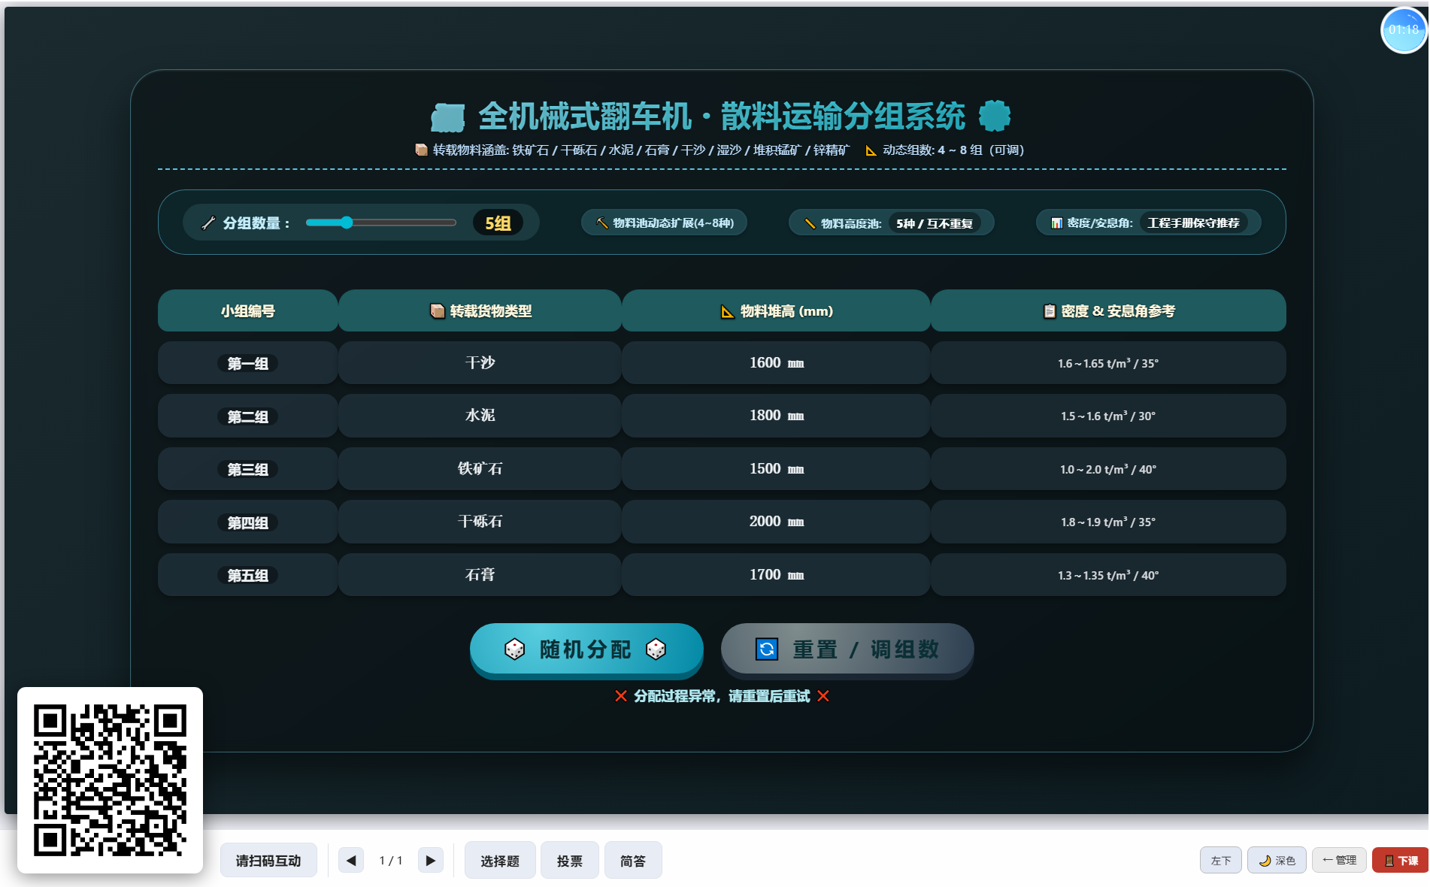This screenshot has width=1430, height=887.
Task: Click the clipboard icon in 密度 header
Action: point(1050,311)
